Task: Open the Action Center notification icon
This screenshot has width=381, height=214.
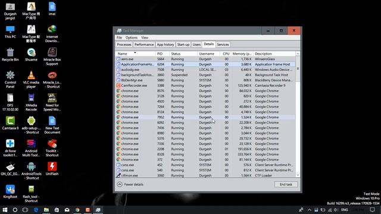Action: pos(372,210)
